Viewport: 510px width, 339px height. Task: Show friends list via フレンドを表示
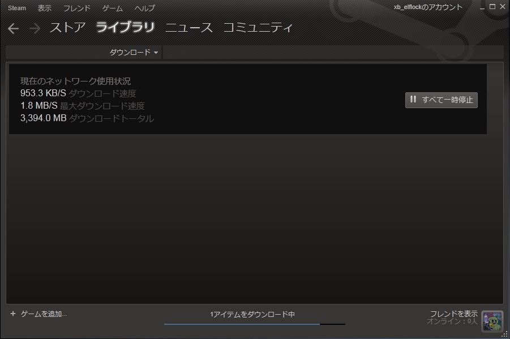pos(454,314)
